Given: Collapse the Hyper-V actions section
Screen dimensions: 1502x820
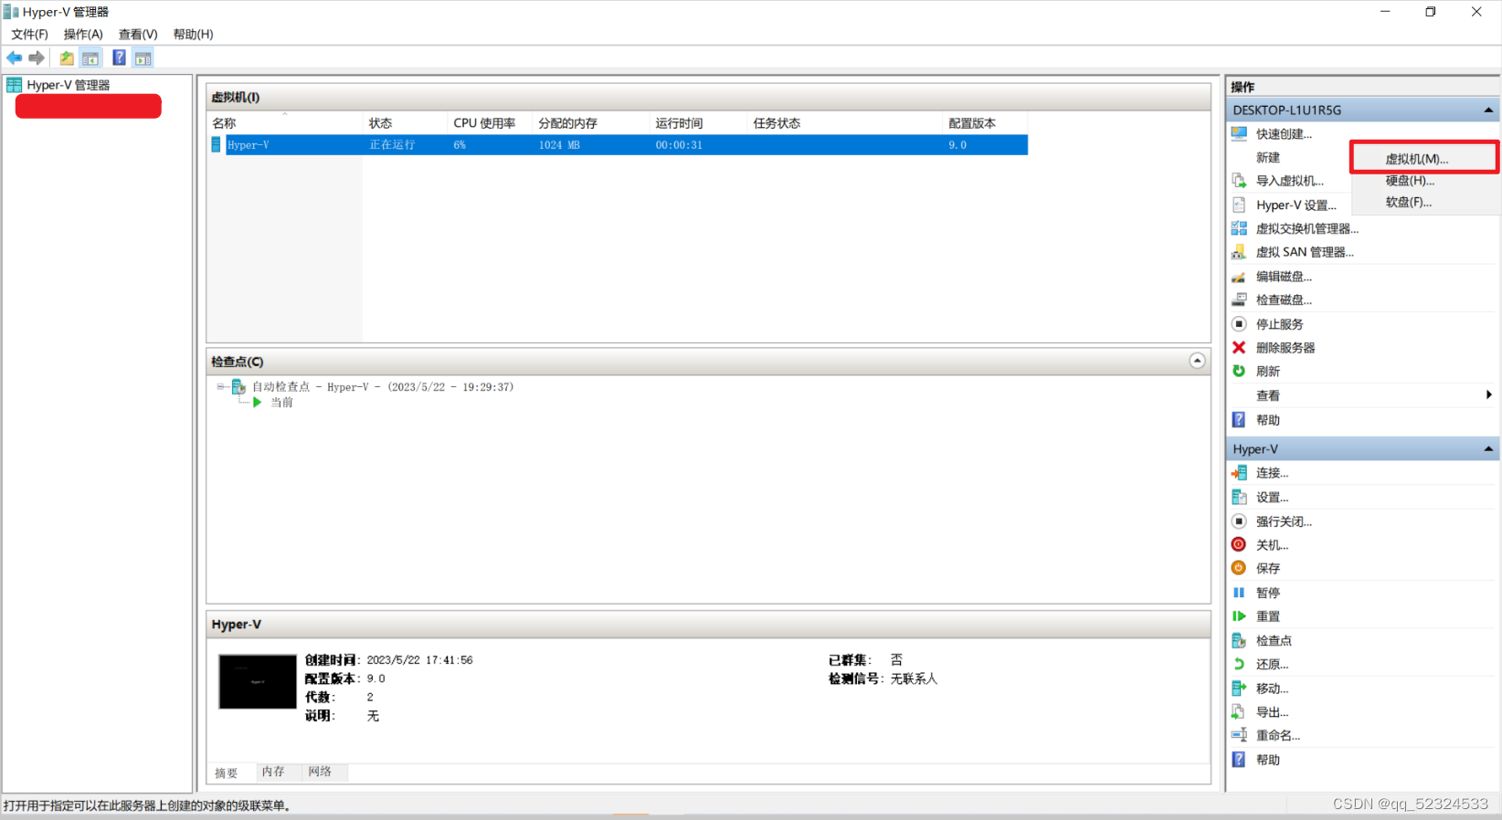Looking at the screenshot, I should point(1488,449).
